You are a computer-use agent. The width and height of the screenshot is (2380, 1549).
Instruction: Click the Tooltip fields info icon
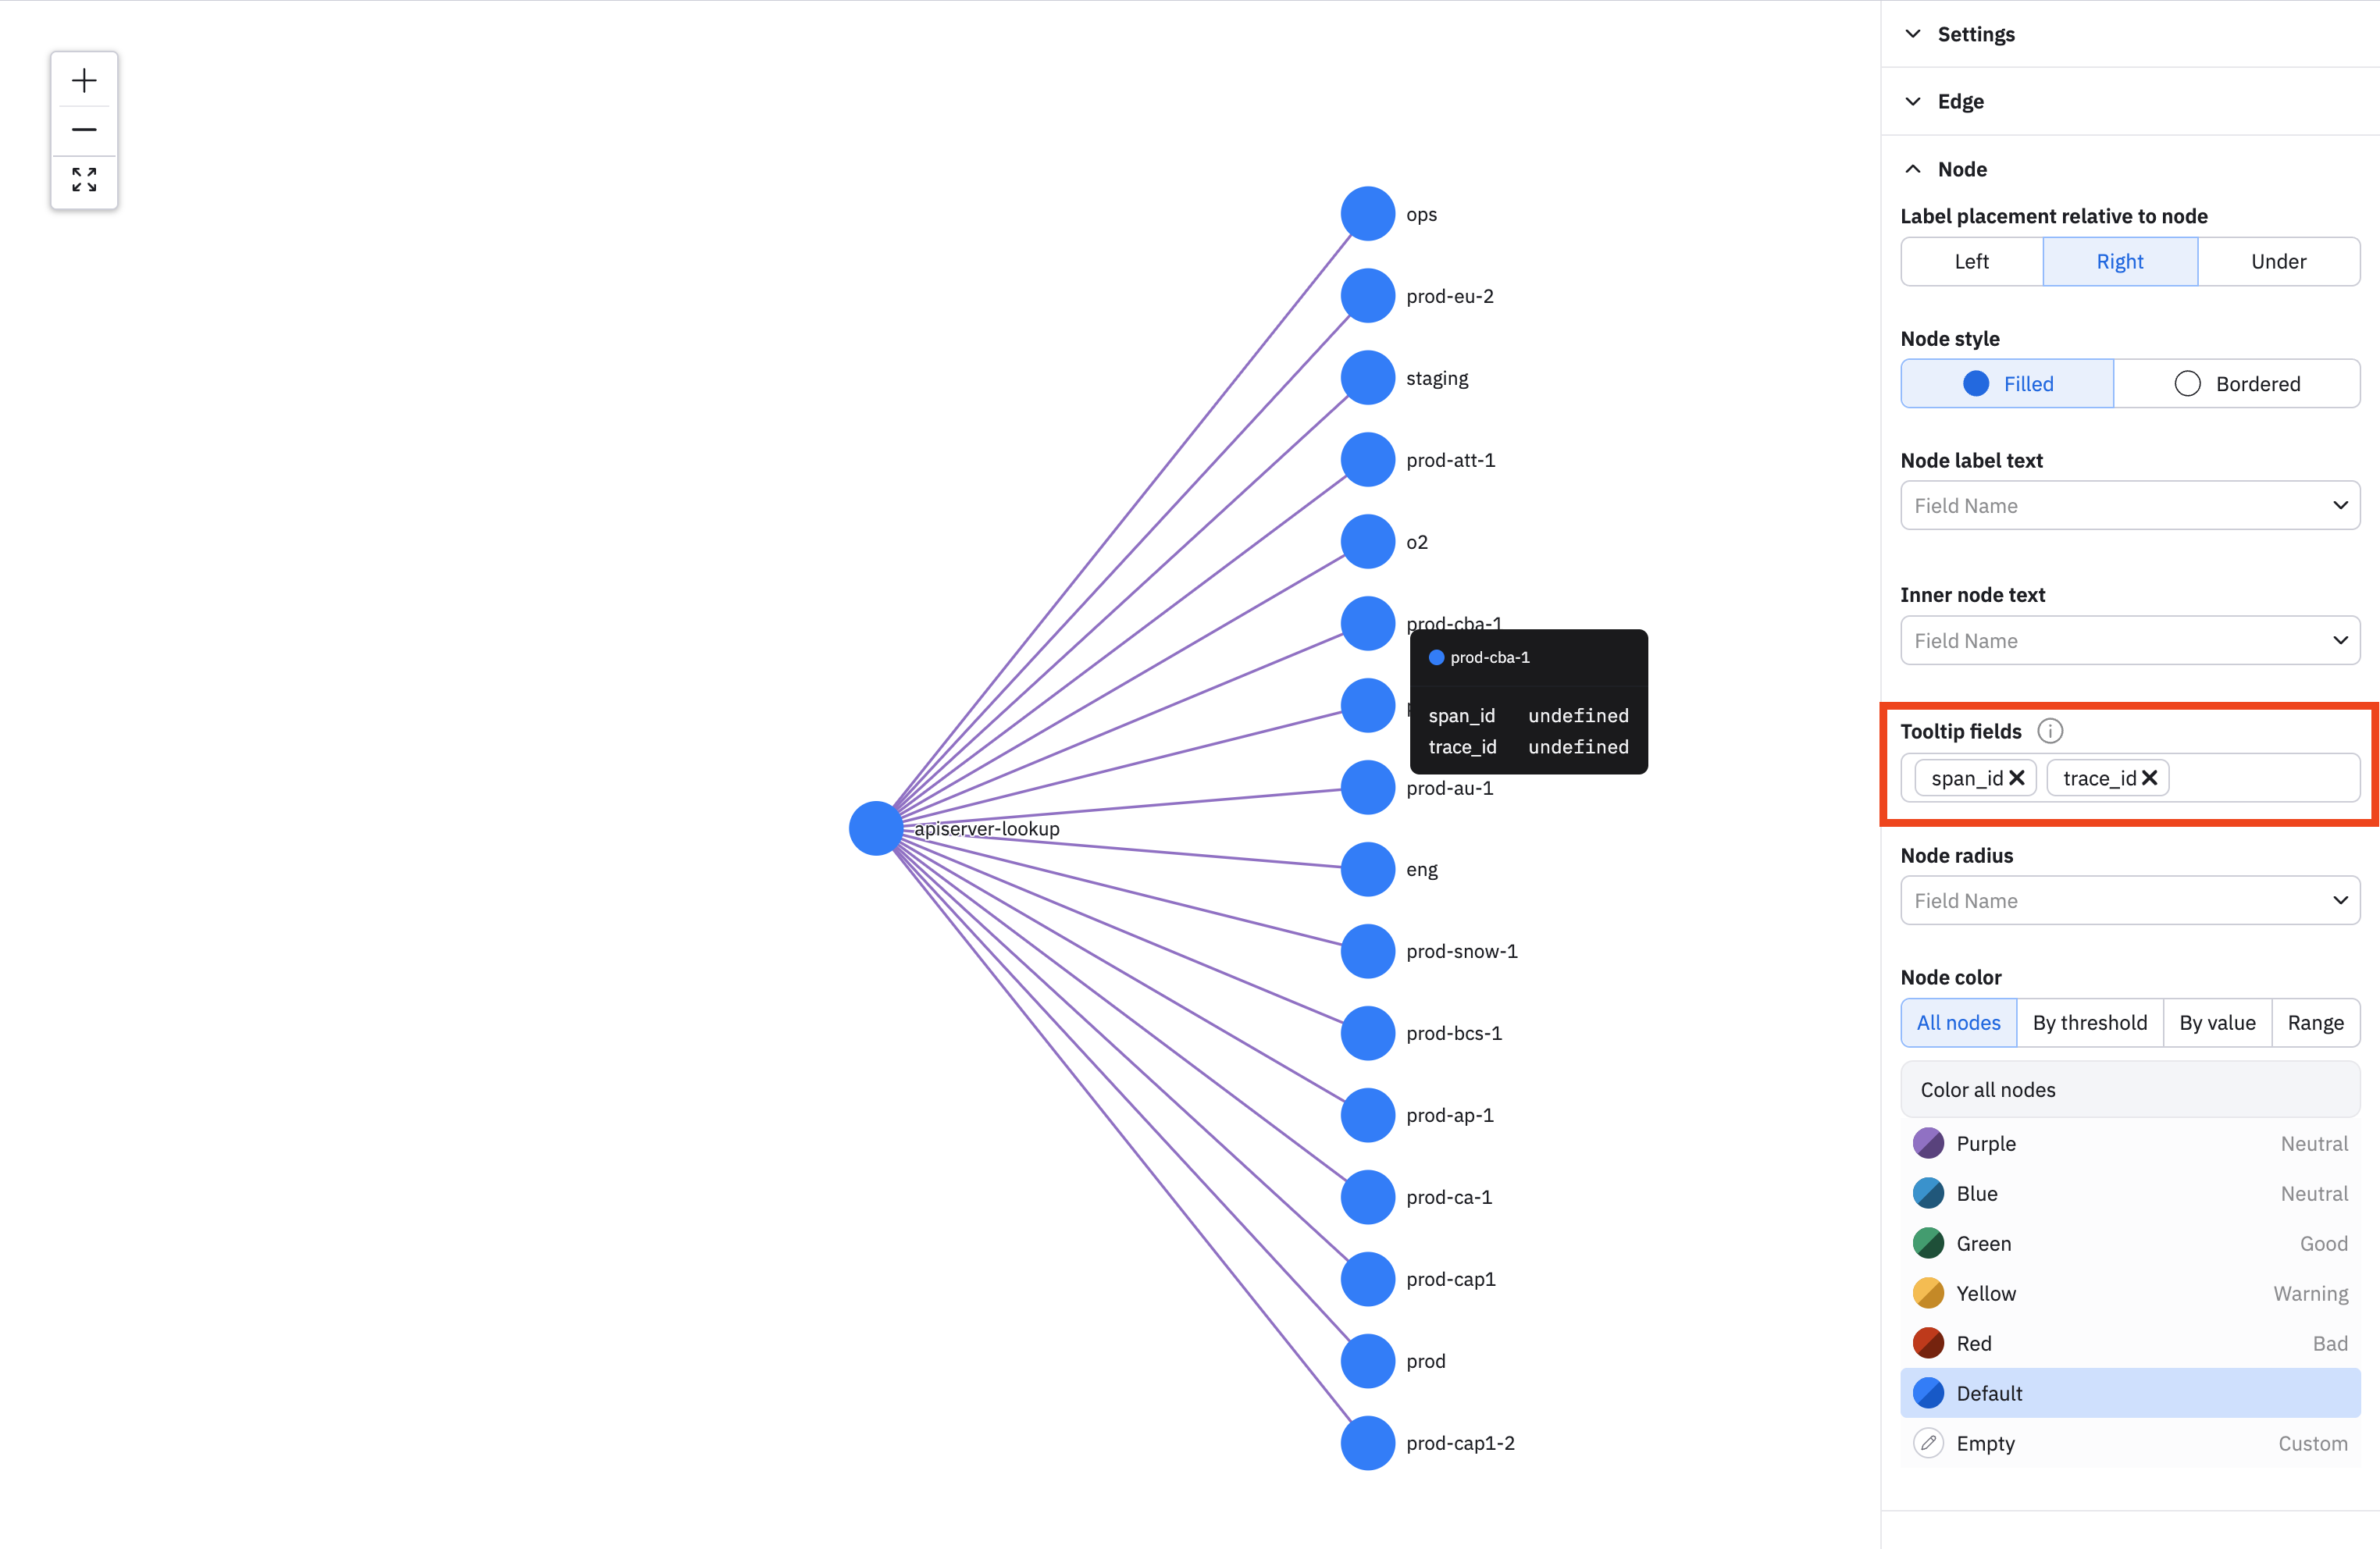point(2049,731)
